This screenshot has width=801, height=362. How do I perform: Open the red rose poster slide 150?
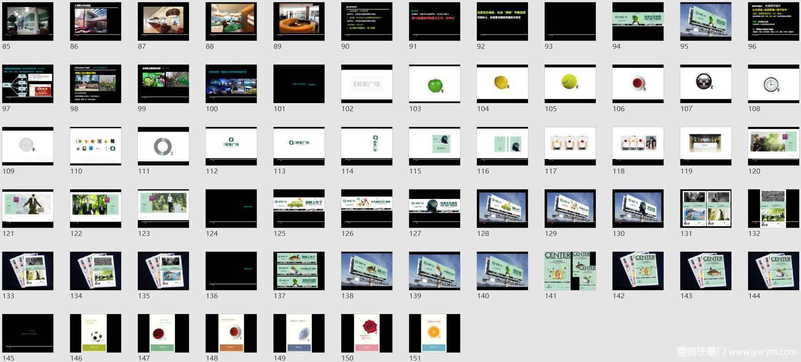(367, 334)
